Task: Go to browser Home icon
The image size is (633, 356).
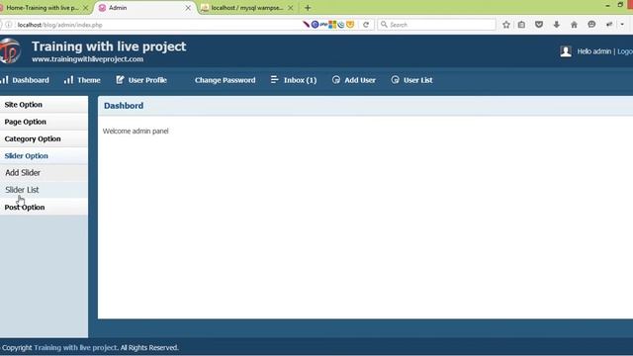Action: click(574, 25)
